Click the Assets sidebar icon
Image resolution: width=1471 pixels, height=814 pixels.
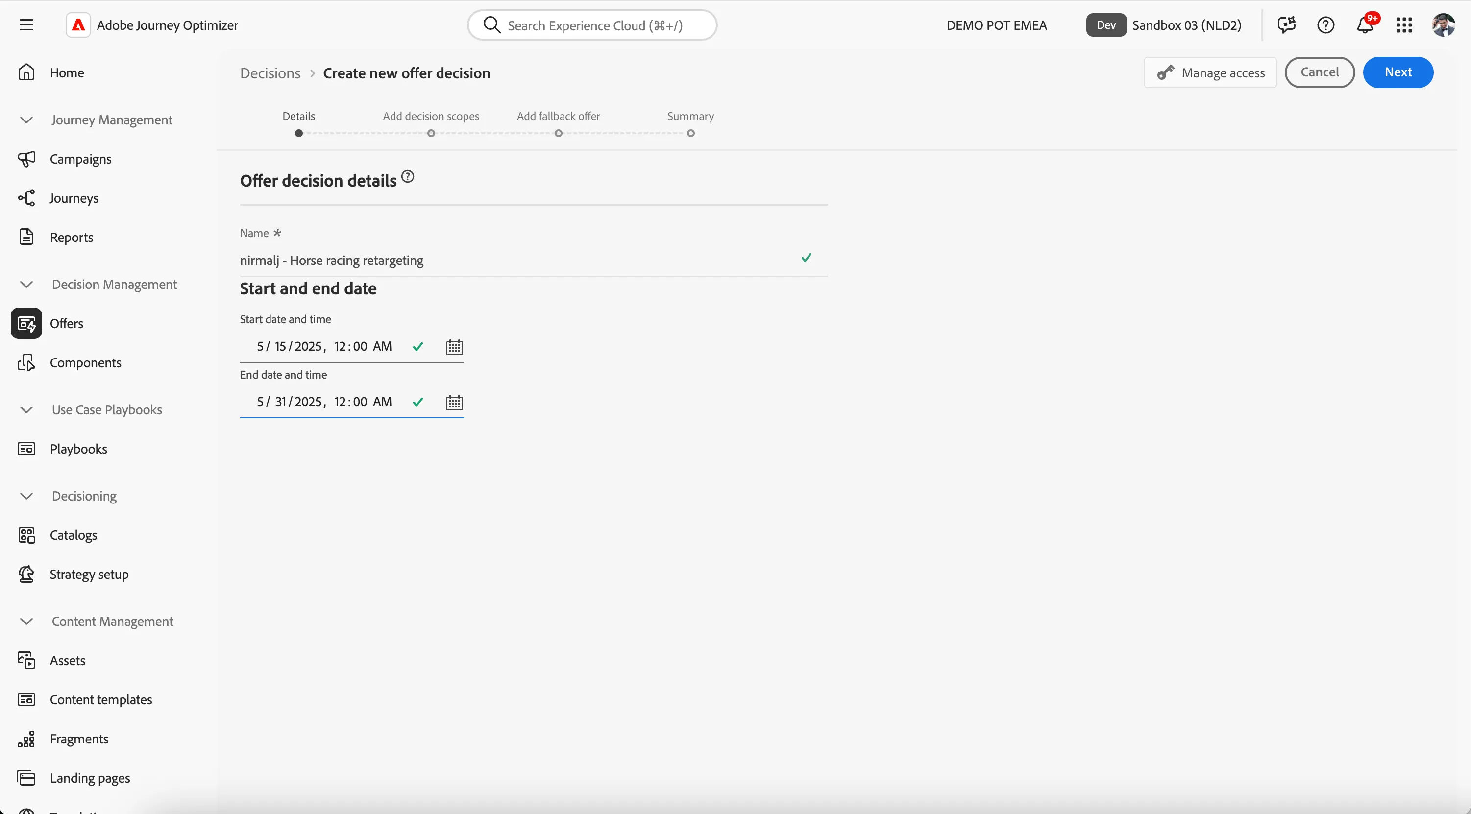(26, 660)
